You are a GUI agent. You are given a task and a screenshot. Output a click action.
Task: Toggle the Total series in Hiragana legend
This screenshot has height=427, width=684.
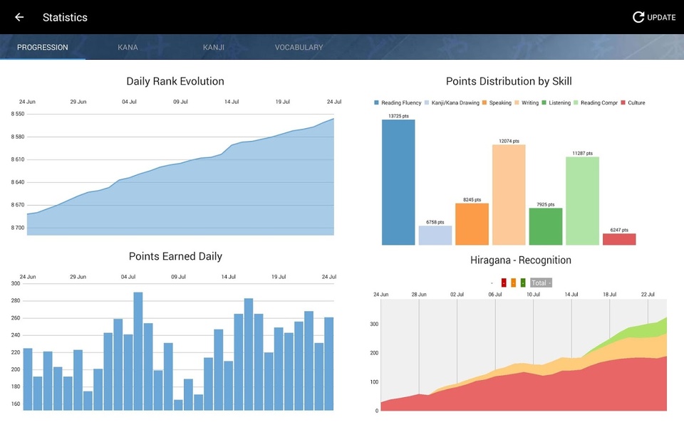pyautogui.click(x=541, y=283)
